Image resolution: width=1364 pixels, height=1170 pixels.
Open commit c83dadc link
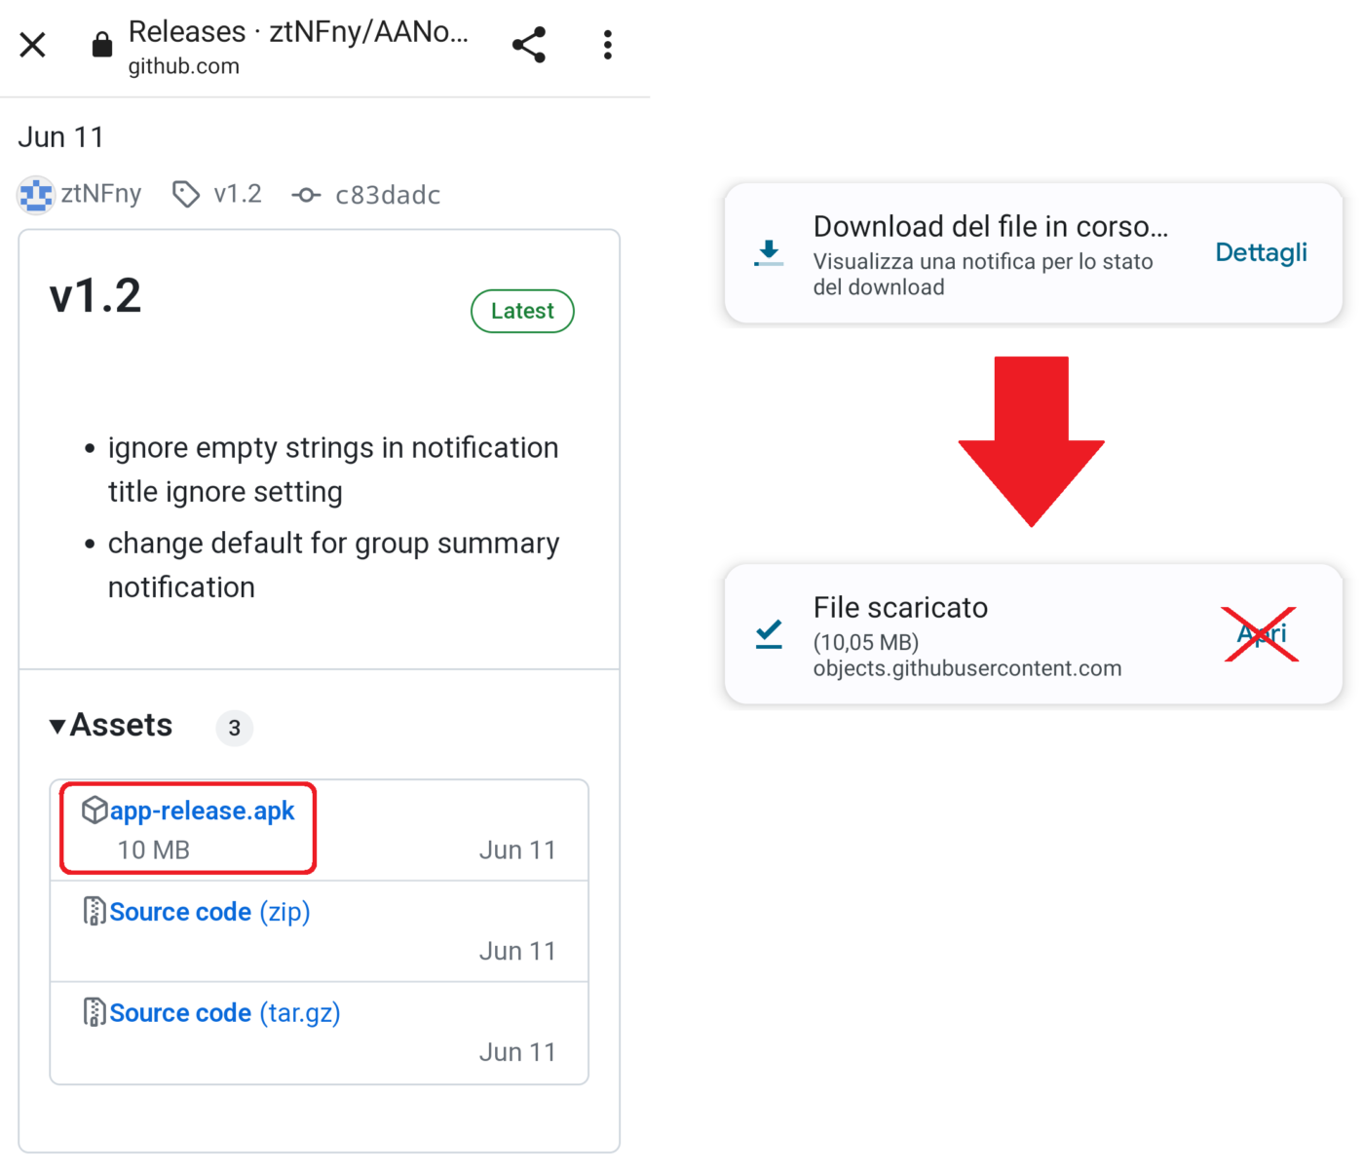[x=387, y=195]
